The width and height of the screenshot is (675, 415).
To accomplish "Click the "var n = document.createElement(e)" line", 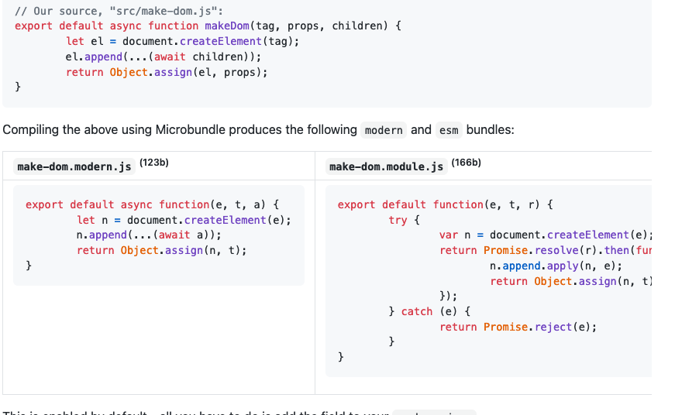I will point(546,235).
